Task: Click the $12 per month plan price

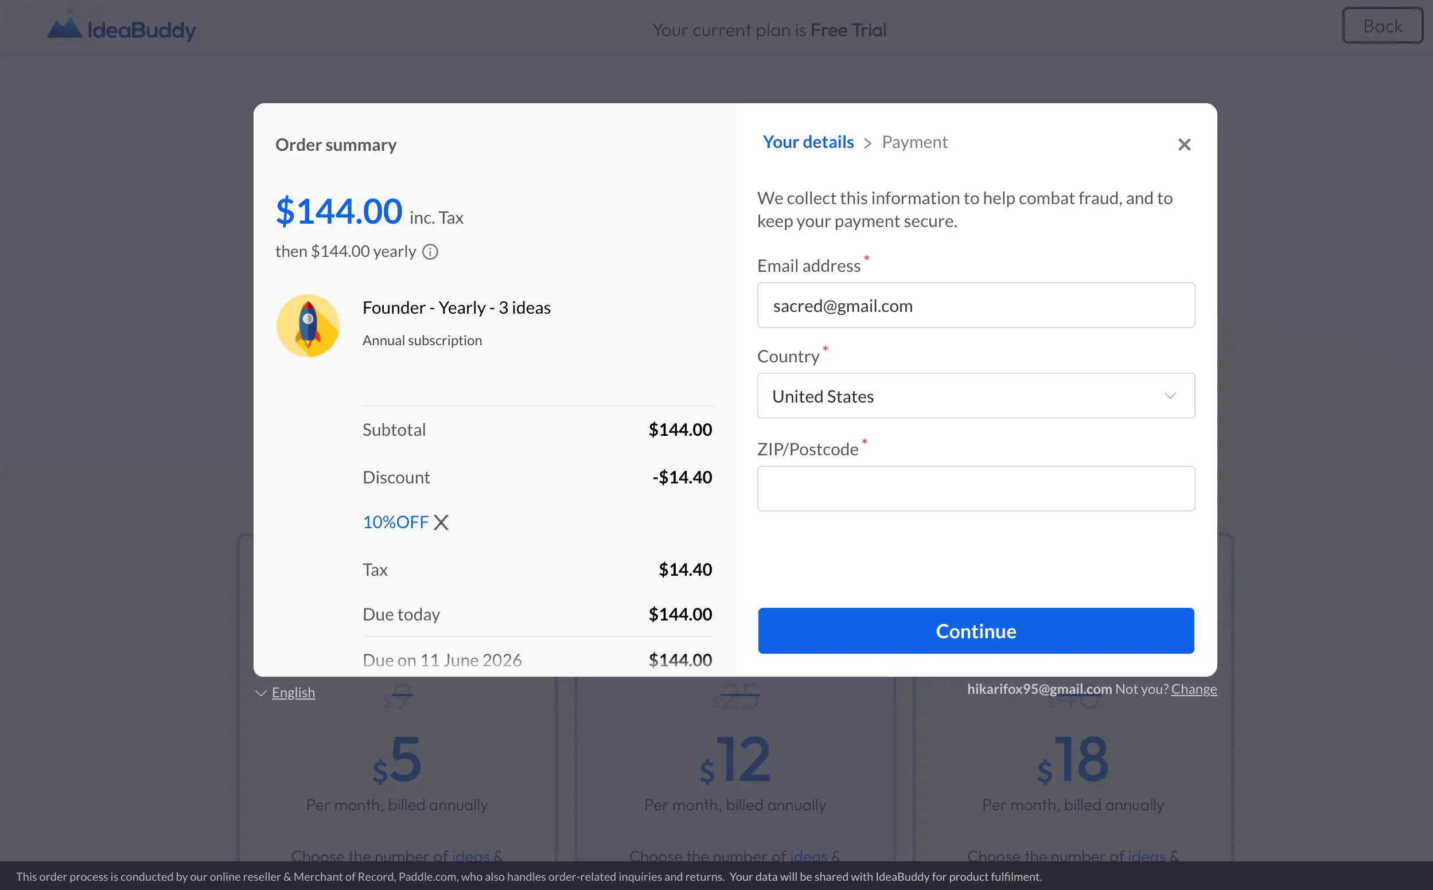Action: coord(735,760)
